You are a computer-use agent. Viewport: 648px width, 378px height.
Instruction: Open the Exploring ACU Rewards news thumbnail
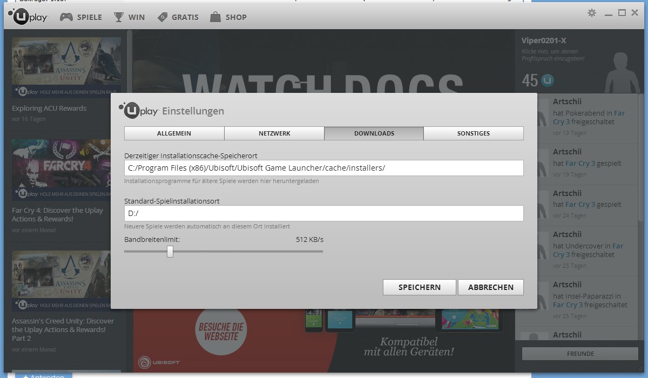pyautogui.click(x=66, y=67)
